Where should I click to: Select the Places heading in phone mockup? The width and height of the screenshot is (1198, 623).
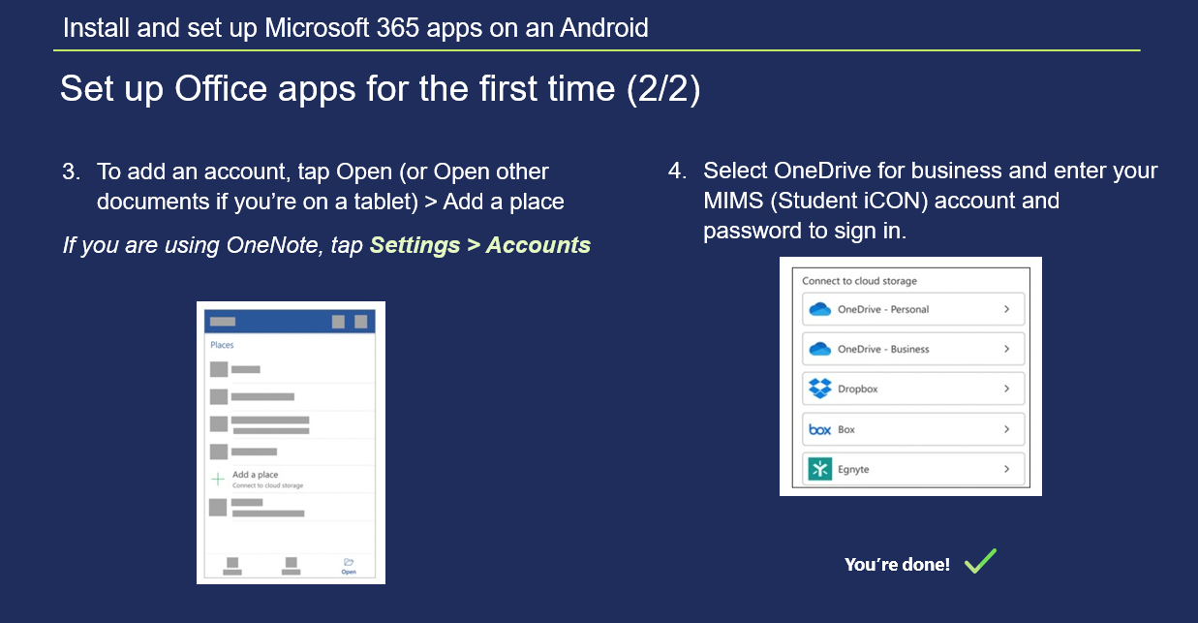coord(222,345)
